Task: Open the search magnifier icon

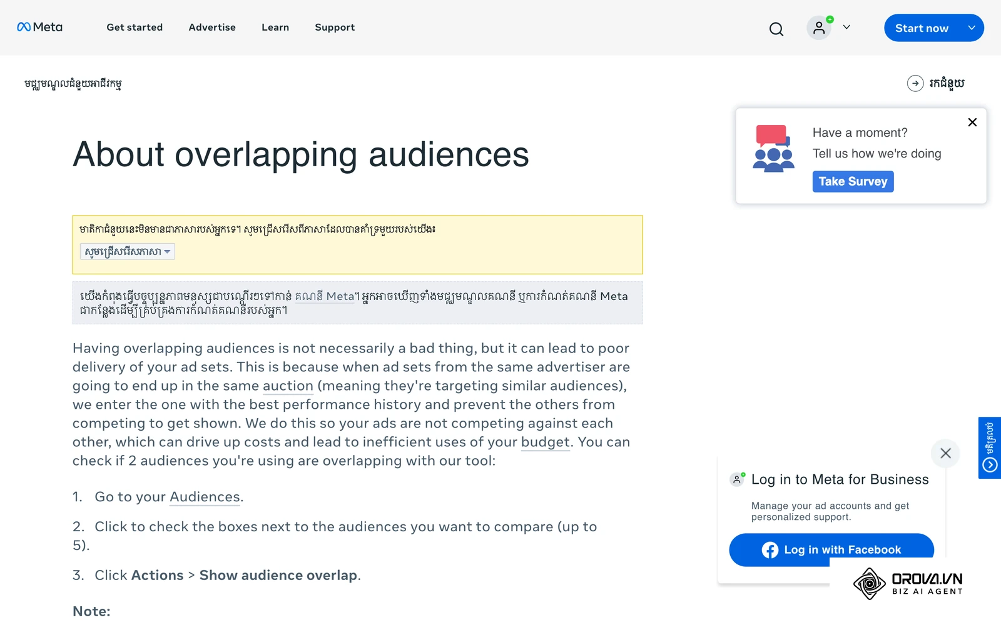Action: tap(776, 29)
